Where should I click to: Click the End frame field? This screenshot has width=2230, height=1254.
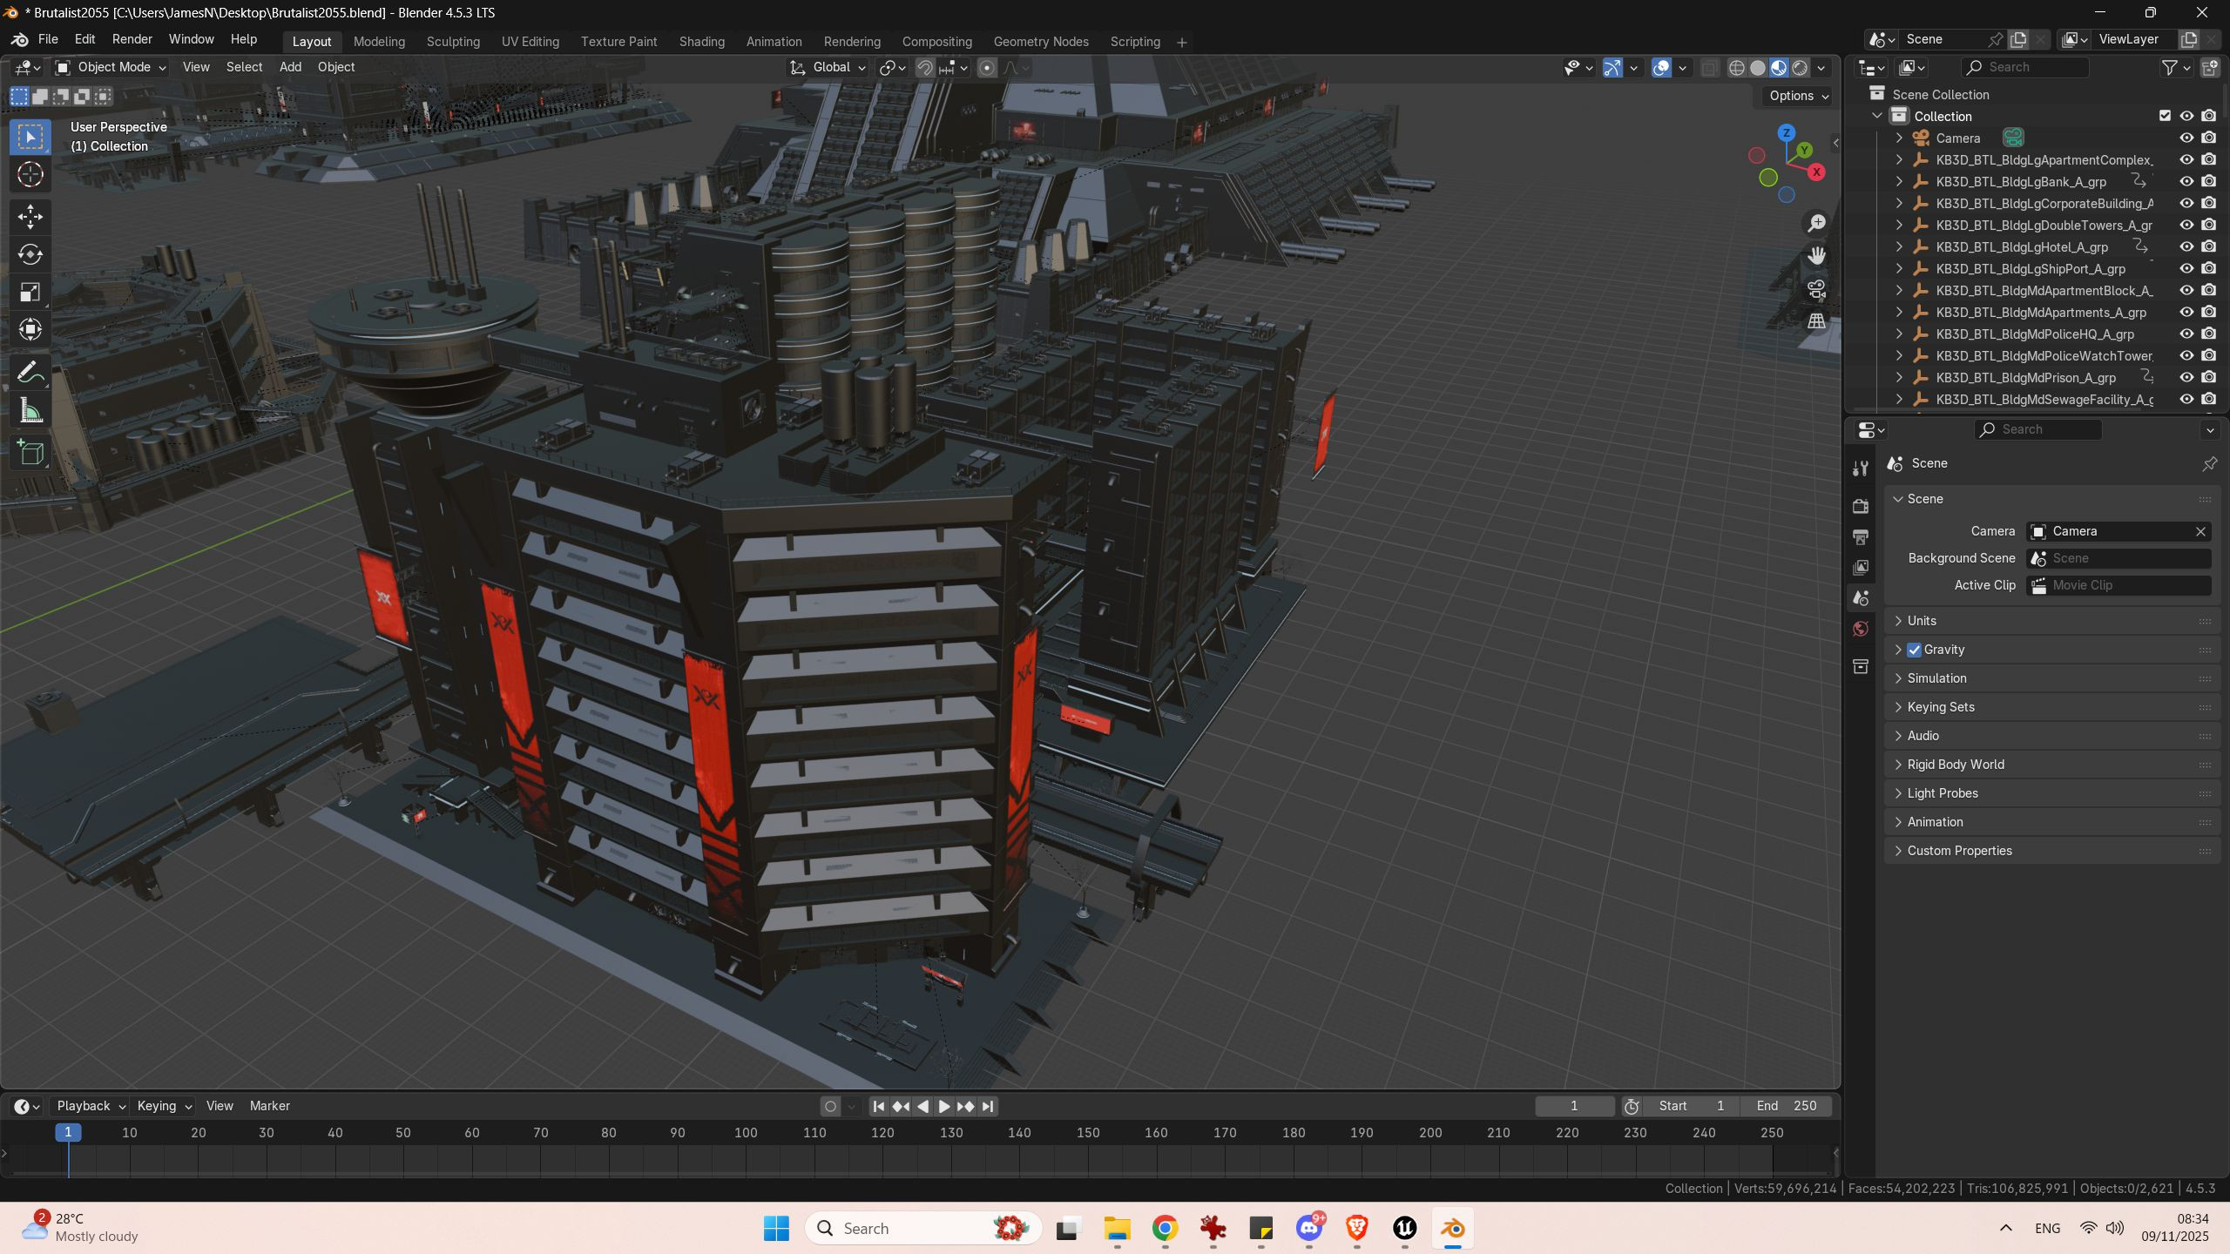tap(1786, 1106)
